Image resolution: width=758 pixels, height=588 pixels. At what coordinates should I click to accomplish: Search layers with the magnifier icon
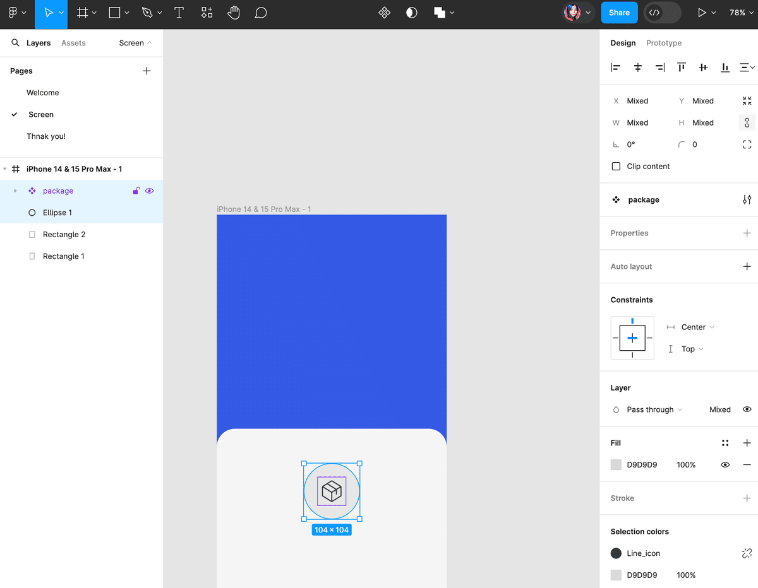[16, 43]
